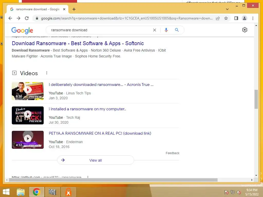263x197 pixels.
Task: Bookmark this page with the star icon
Action: (x=226, y=18)
